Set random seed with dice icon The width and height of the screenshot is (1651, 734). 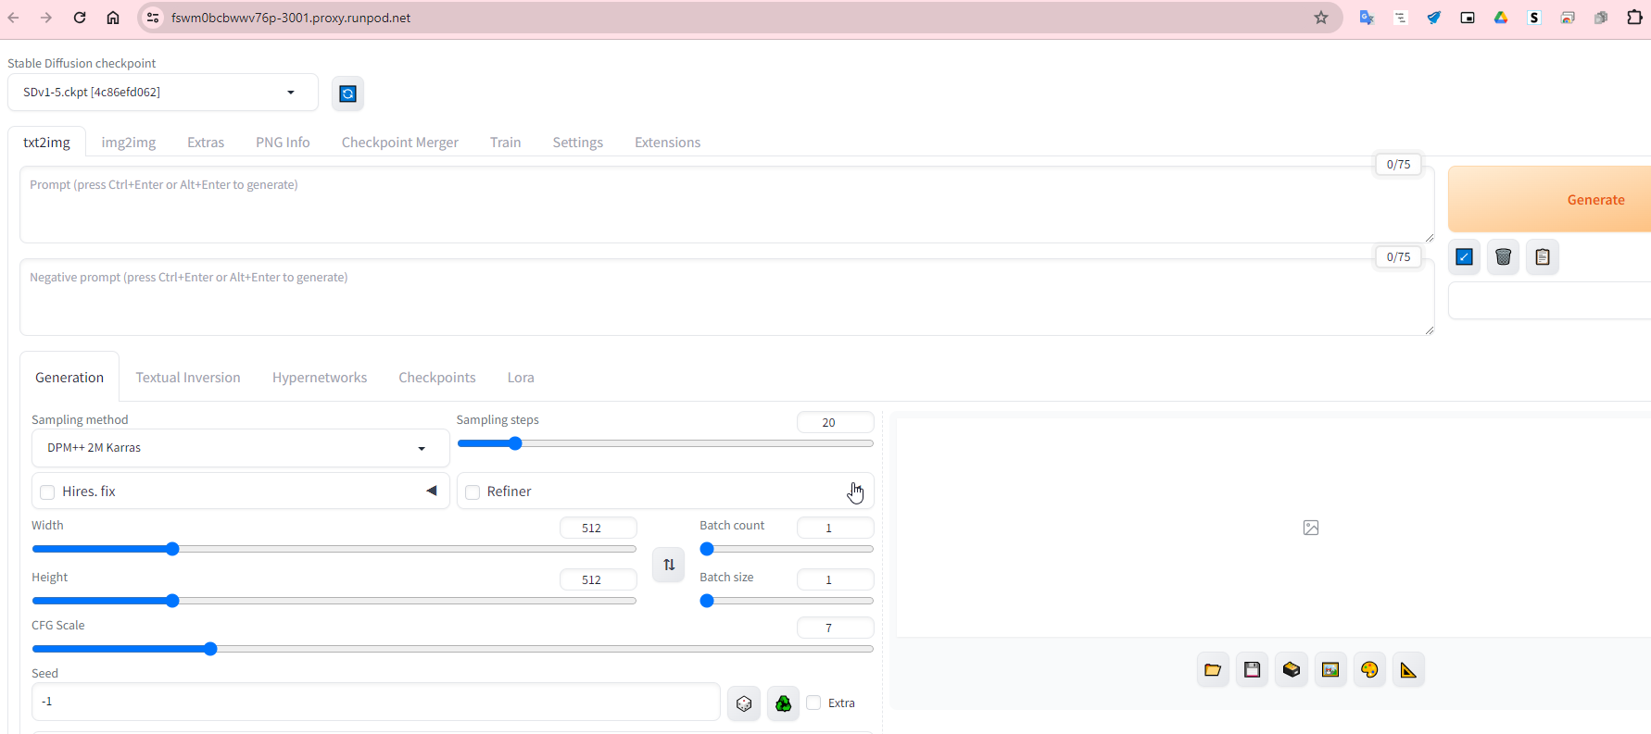[x=744, y=703]
